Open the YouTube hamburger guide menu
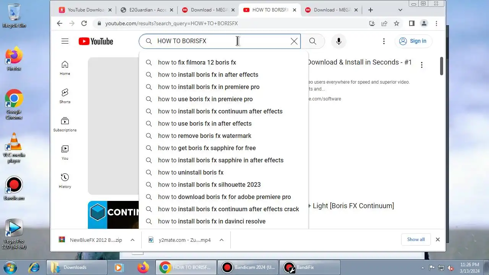Image resolution: width=489 pixels, height=275 pixels. click(x=65, y=41)
